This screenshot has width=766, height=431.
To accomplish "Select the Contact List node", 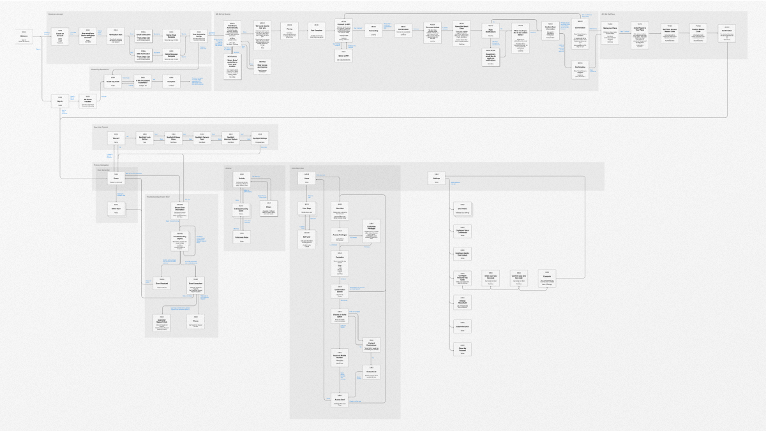I will (x=372, y=374).
